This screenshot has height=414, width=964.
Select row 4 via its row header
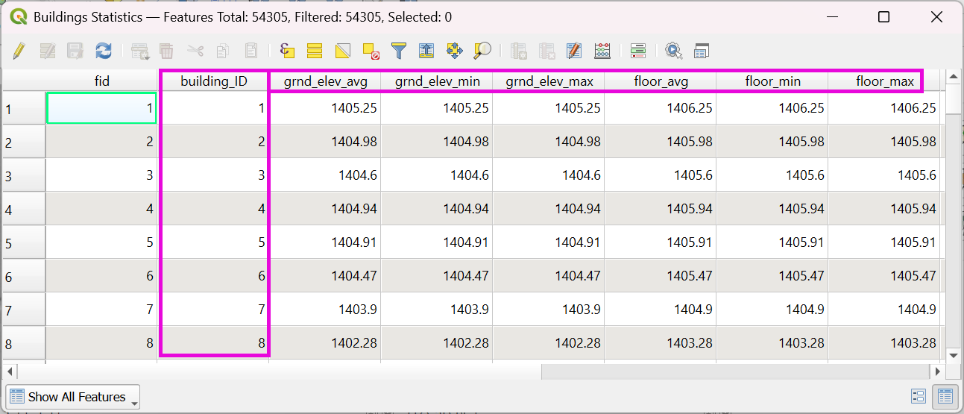tap(24, 210)
